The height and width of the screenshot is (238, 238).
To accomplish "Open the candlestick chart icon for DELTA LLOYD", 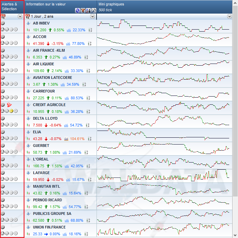I will (x=28, y=125).
